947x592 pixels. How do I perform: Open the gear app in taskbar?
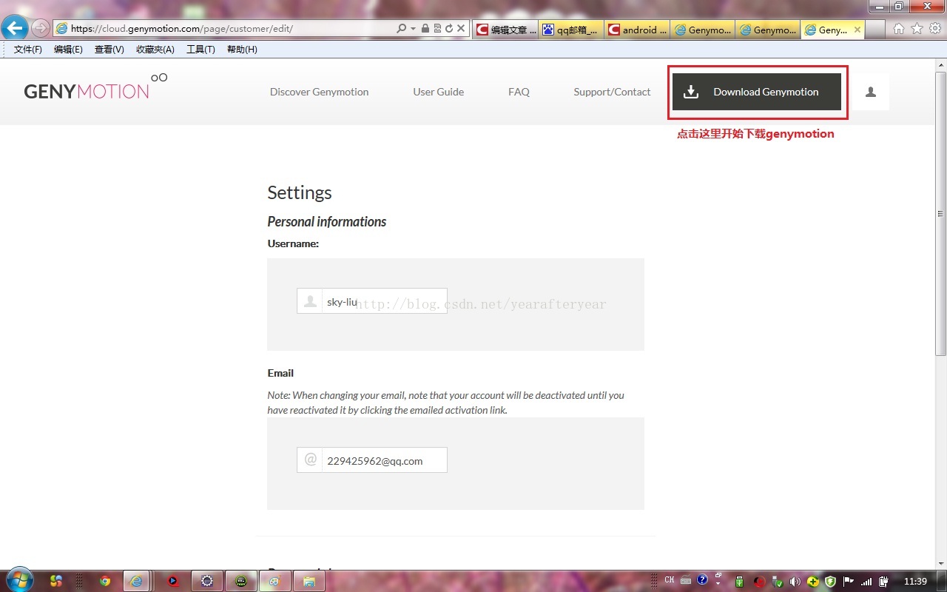tap(206, 581)
